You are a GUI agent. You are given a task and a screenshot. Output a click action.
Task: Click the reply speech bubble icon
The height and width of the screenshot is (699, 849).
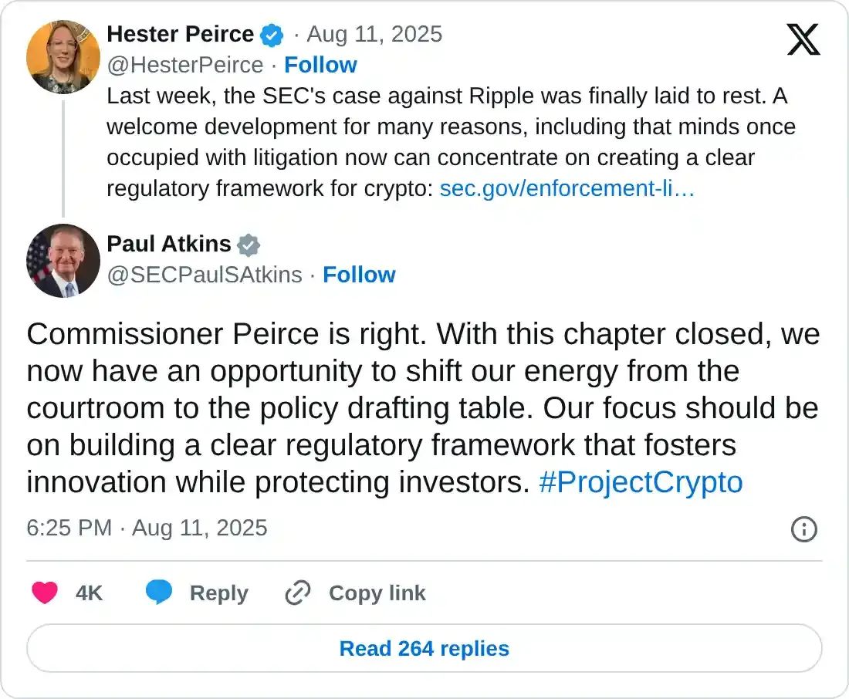click(159, 593)
